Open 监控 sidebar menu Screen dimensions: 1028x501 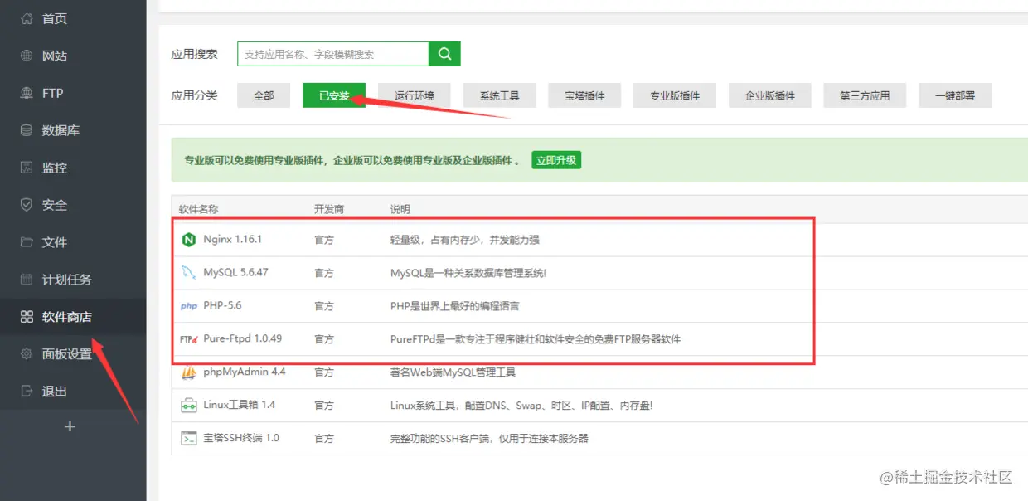(55, 168)
